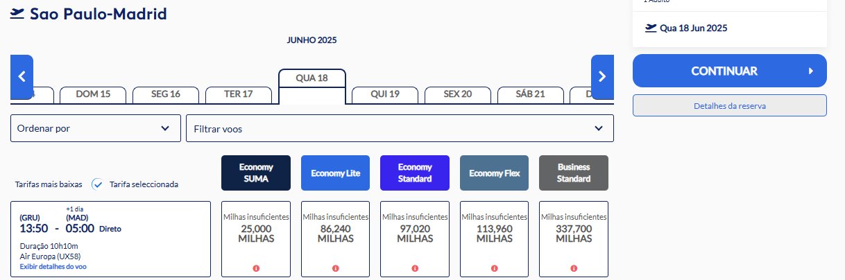
Task: Open the Exibir detalhes do voo link
Action: tap(53, 266)
